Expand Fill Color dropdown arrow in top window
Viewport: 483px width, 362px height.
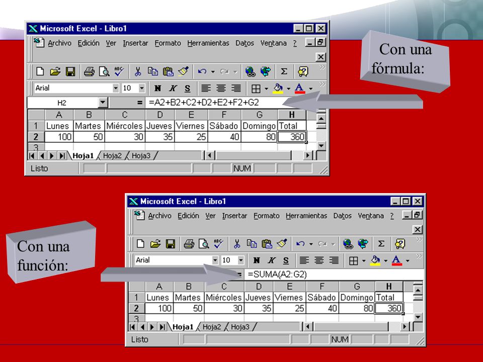point(289,88)
